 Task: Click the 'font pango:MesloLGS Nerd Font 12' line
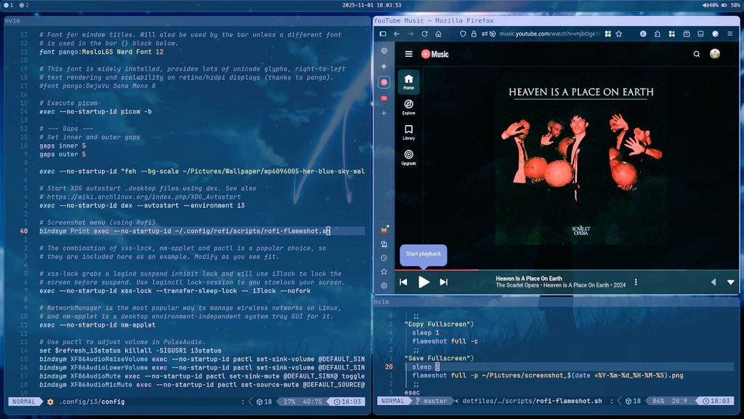click(101, 52)
